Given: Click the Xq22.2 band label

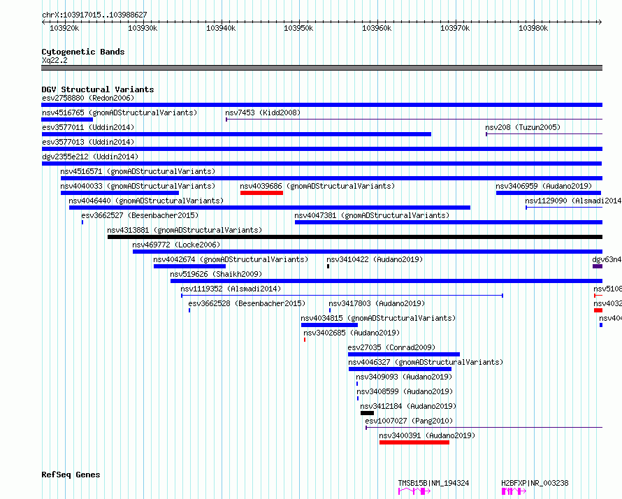Looking at the screenshot, I should click(55, 60).
